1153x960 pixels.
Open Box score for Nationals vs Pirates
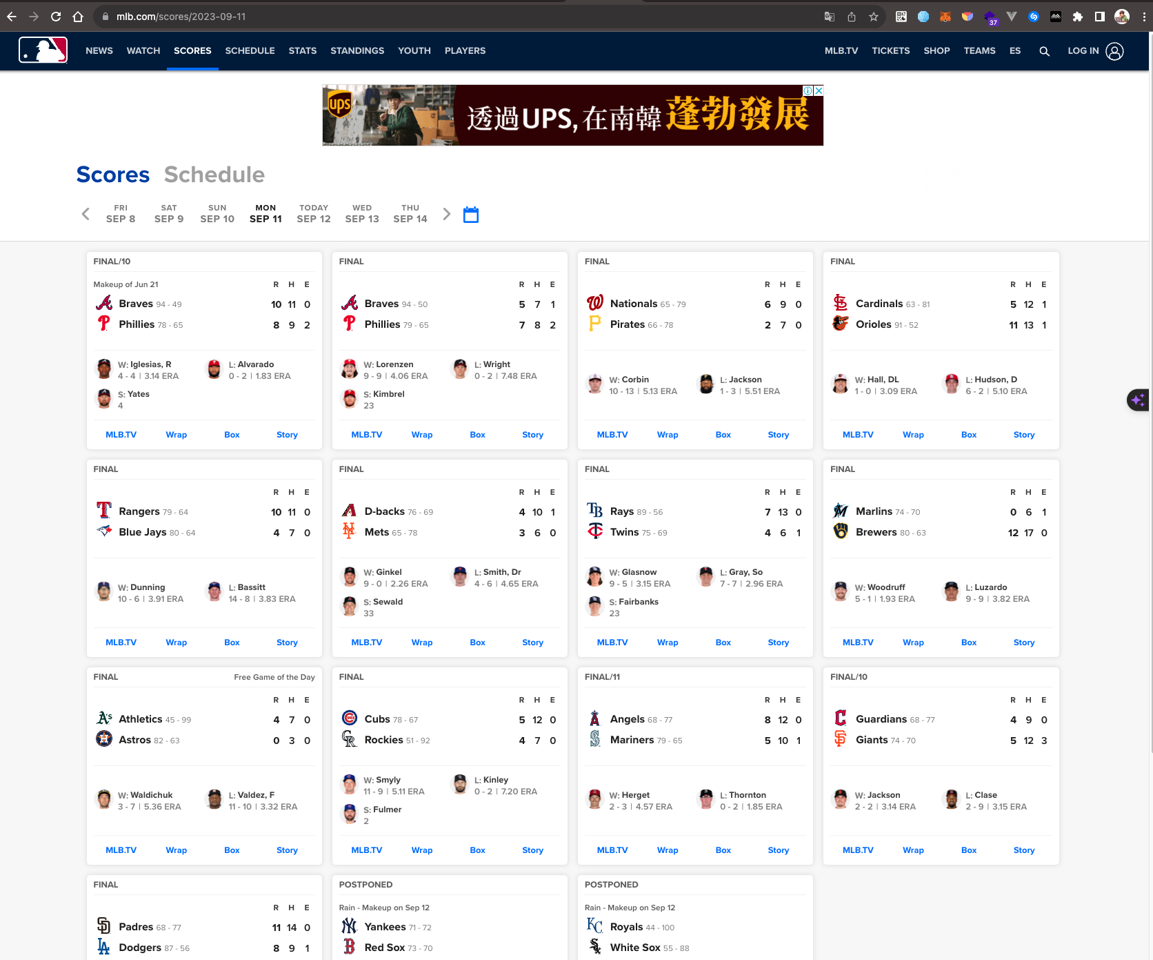pos(723,435)
